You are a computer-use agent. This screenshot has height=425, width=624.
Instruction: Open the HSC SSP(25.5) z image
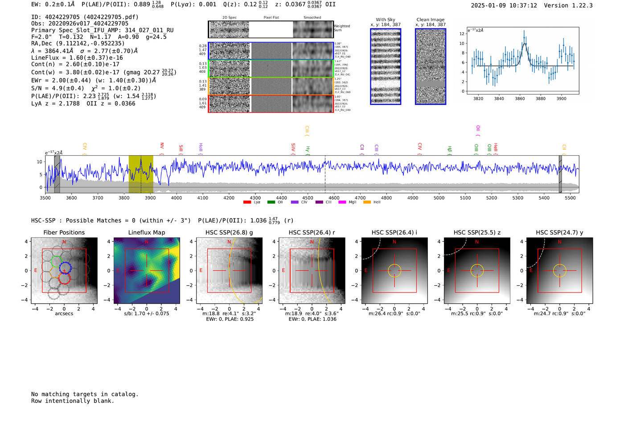click(477, 270)
